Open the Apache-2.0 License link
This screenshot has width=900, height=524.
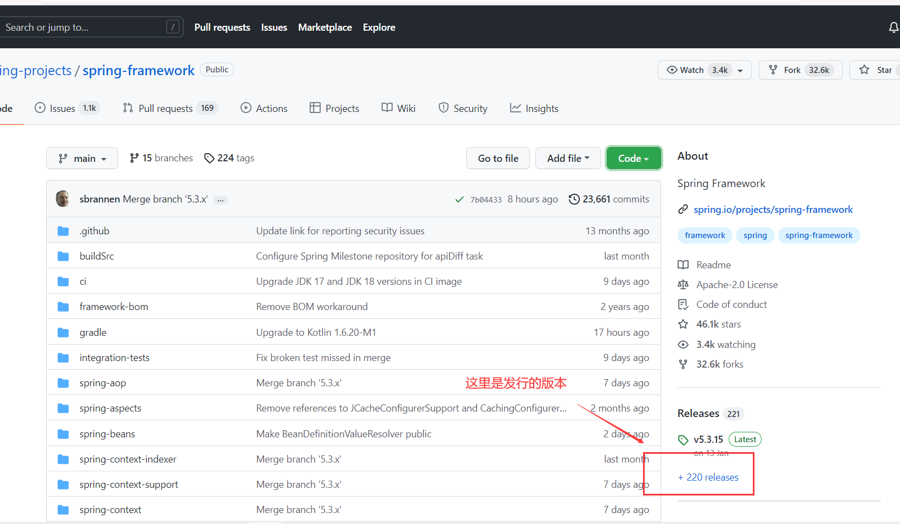tap(737, 285)
